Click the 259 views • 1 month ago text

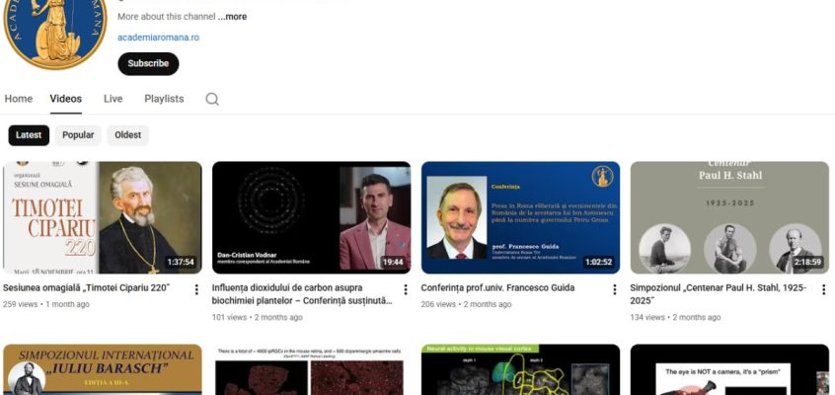click(46, 304)
